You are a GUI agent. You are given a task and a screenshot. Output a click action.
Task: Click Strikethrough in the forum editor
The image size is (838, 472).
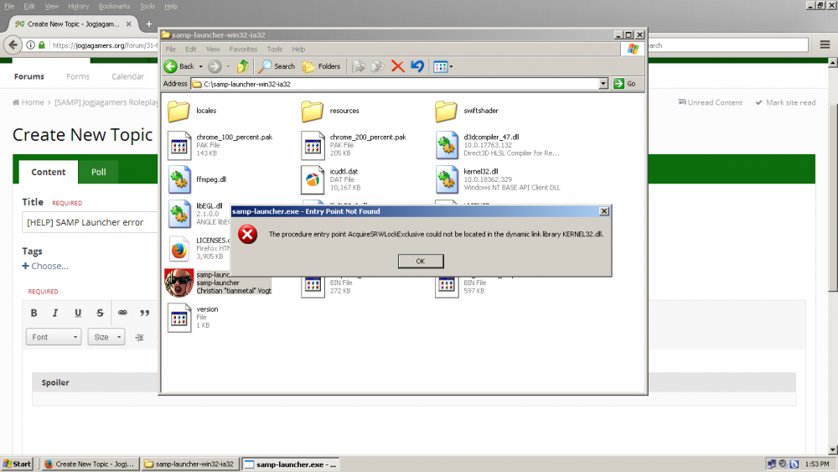click(x=100, y=314)
